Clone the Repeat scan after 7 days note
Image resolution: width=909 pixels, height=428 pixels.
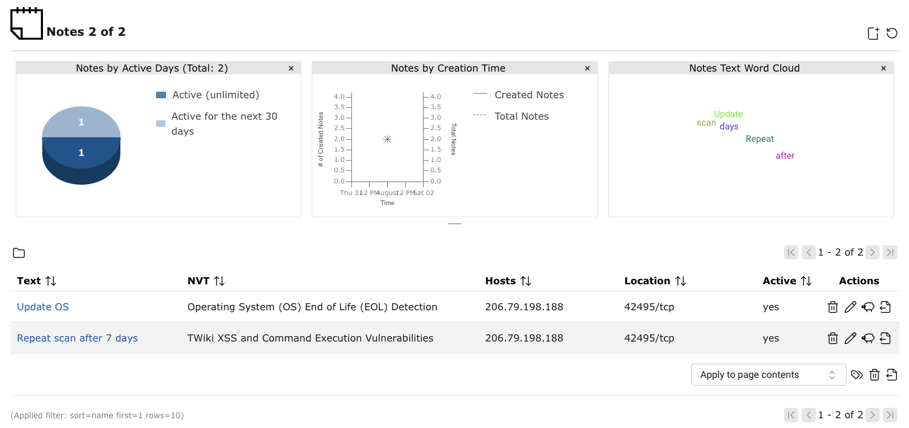pyautogui.click(x=868, y=338)
